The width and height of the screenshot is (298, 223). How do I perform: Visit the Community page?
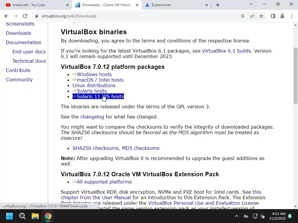pos(19,80)
